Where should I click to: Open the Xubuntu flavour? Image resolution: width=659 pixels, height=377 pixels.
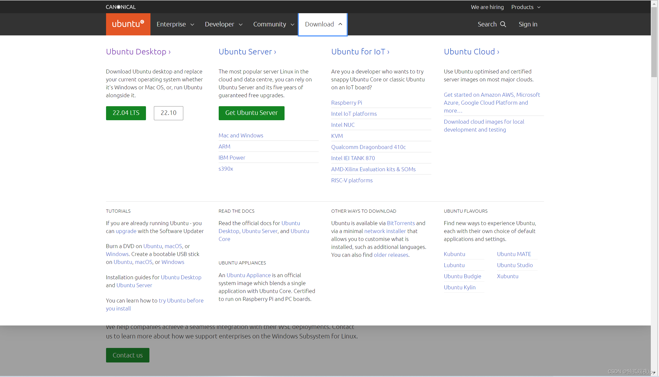(x=508, y=276)
